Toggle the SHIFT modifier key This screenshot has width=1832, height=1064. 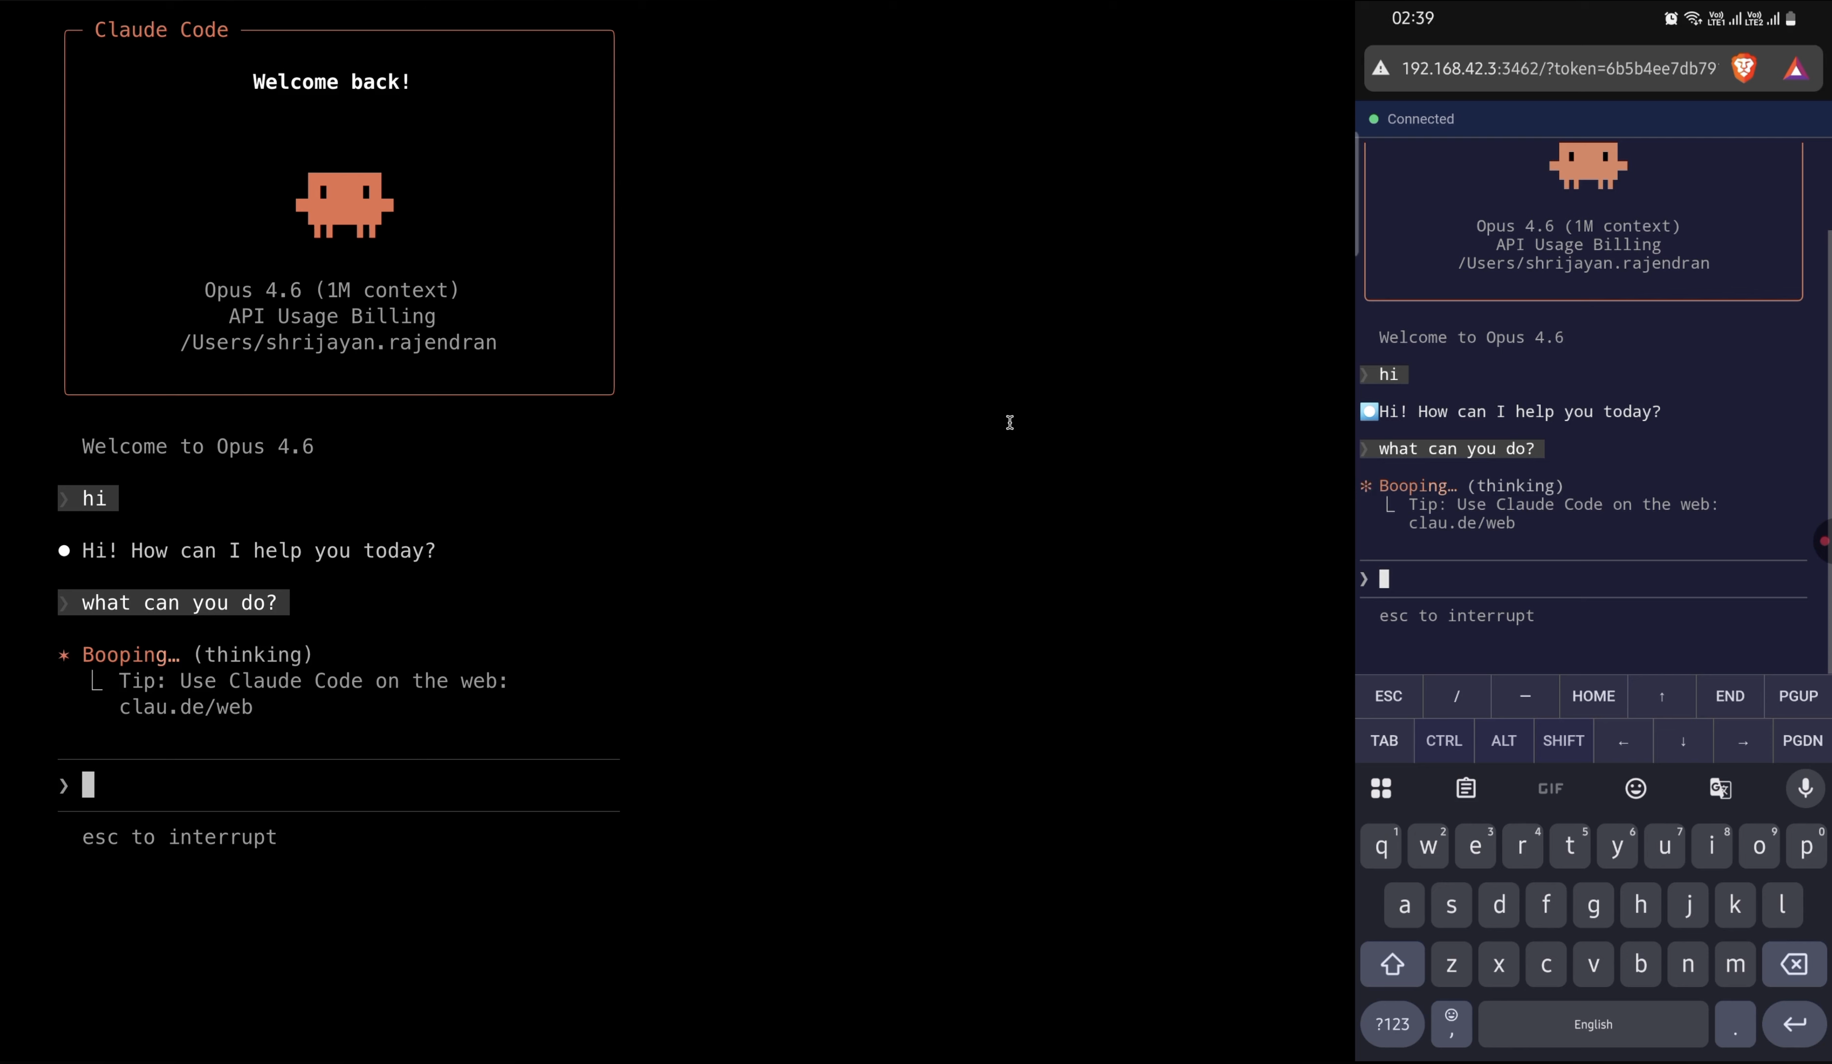coord(1563,740)
